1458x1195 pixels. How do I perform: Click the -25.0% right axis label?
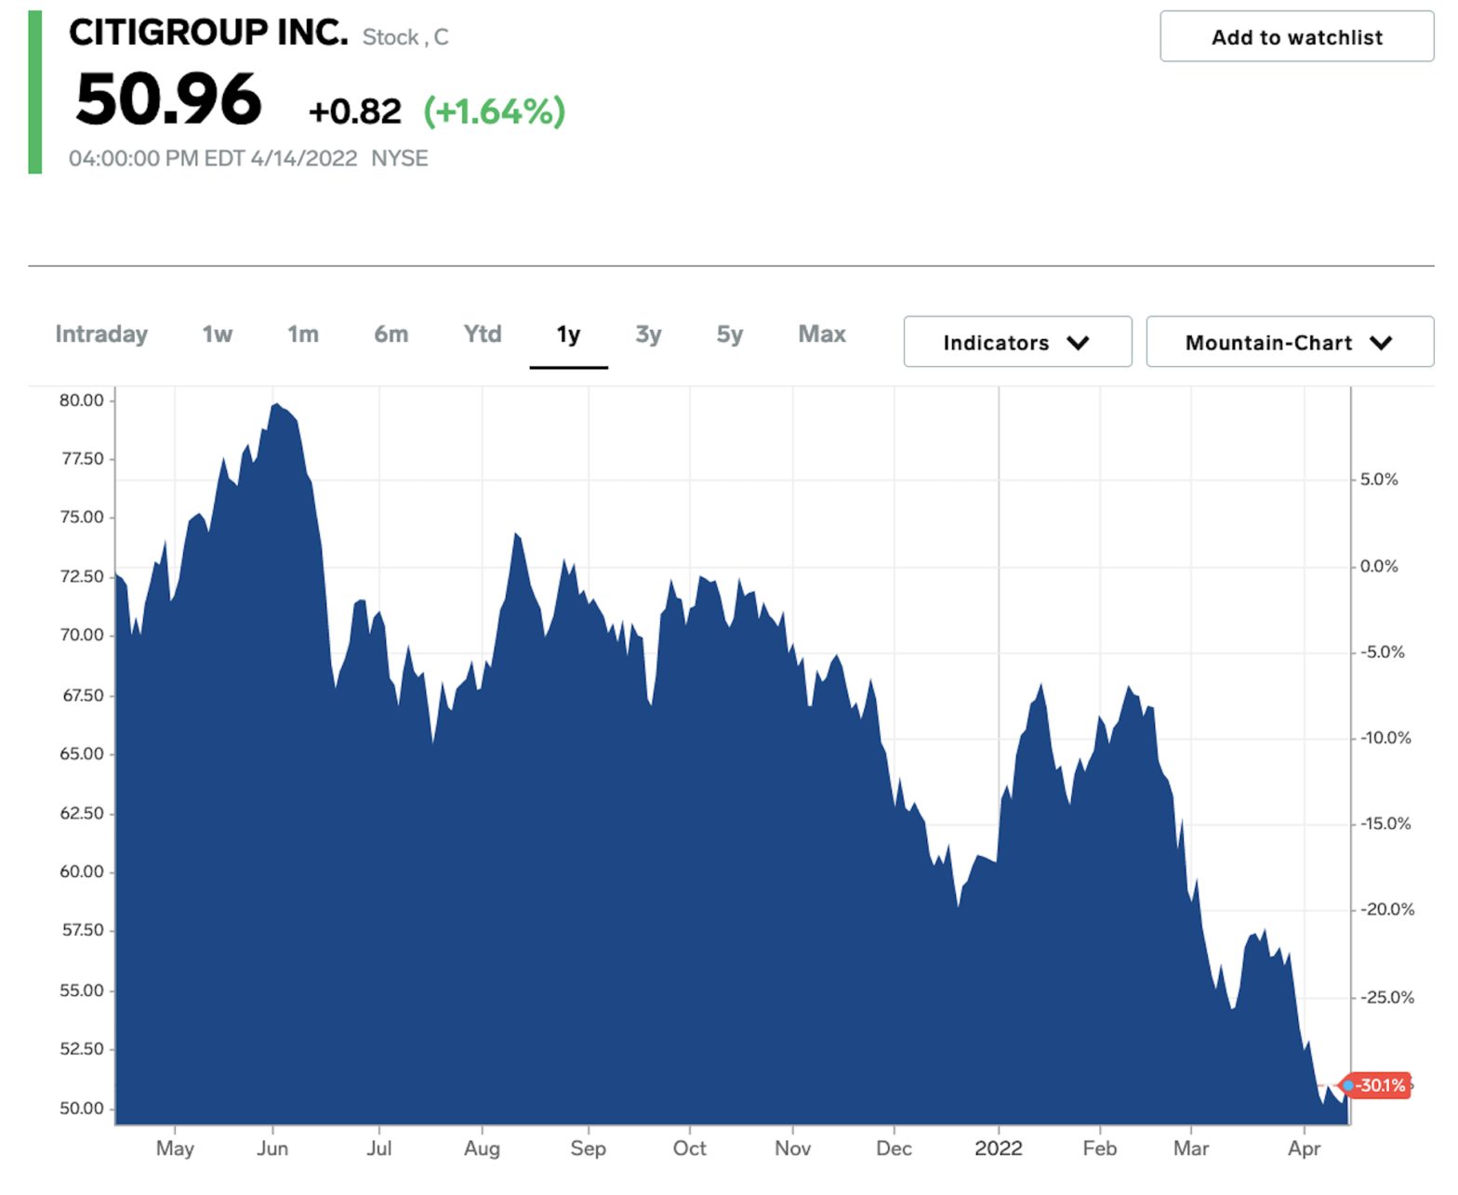(x=1386, y=997)
